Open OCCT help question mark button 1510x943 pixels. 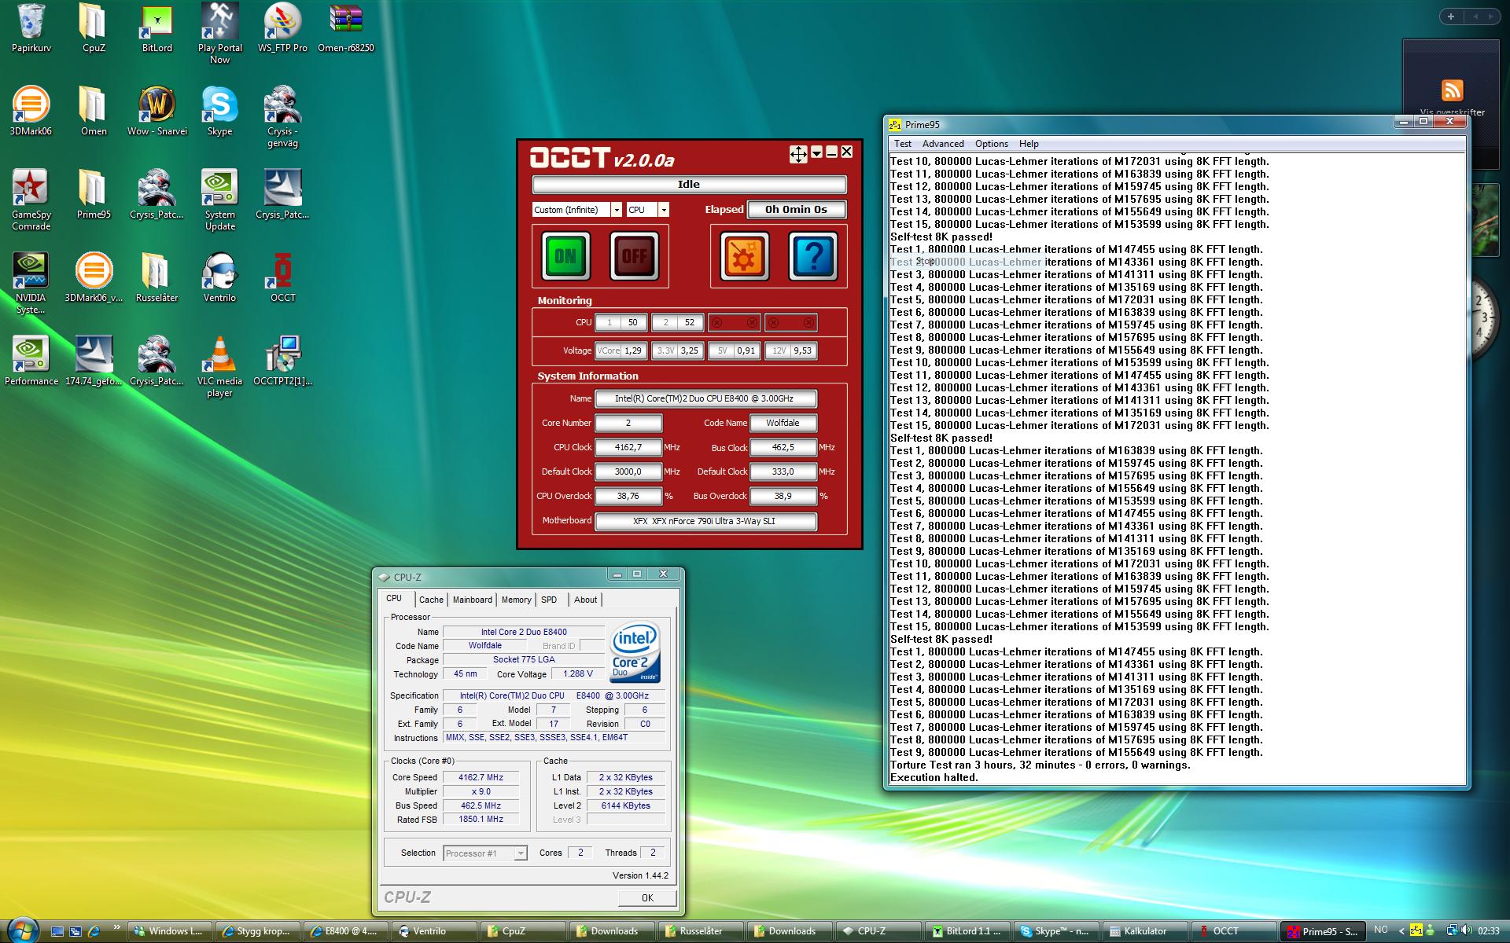tap(813, 256)
